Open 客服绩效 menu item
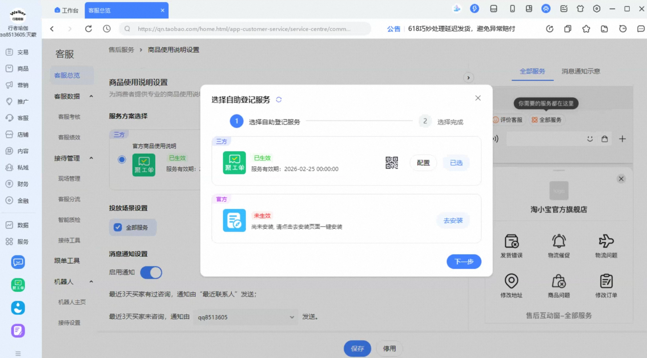This screenshot has height=358, width=647. (69, 137)
